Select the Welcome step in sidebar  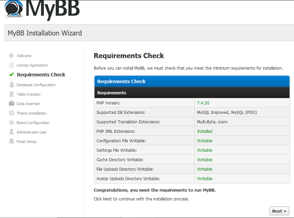click(24, 56)
